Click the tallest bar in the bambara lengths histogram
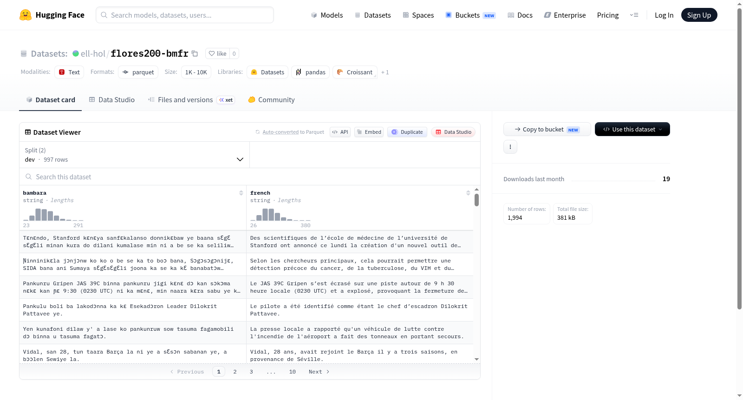The height and width of the screenshot is (400, 743). (38, 215)
